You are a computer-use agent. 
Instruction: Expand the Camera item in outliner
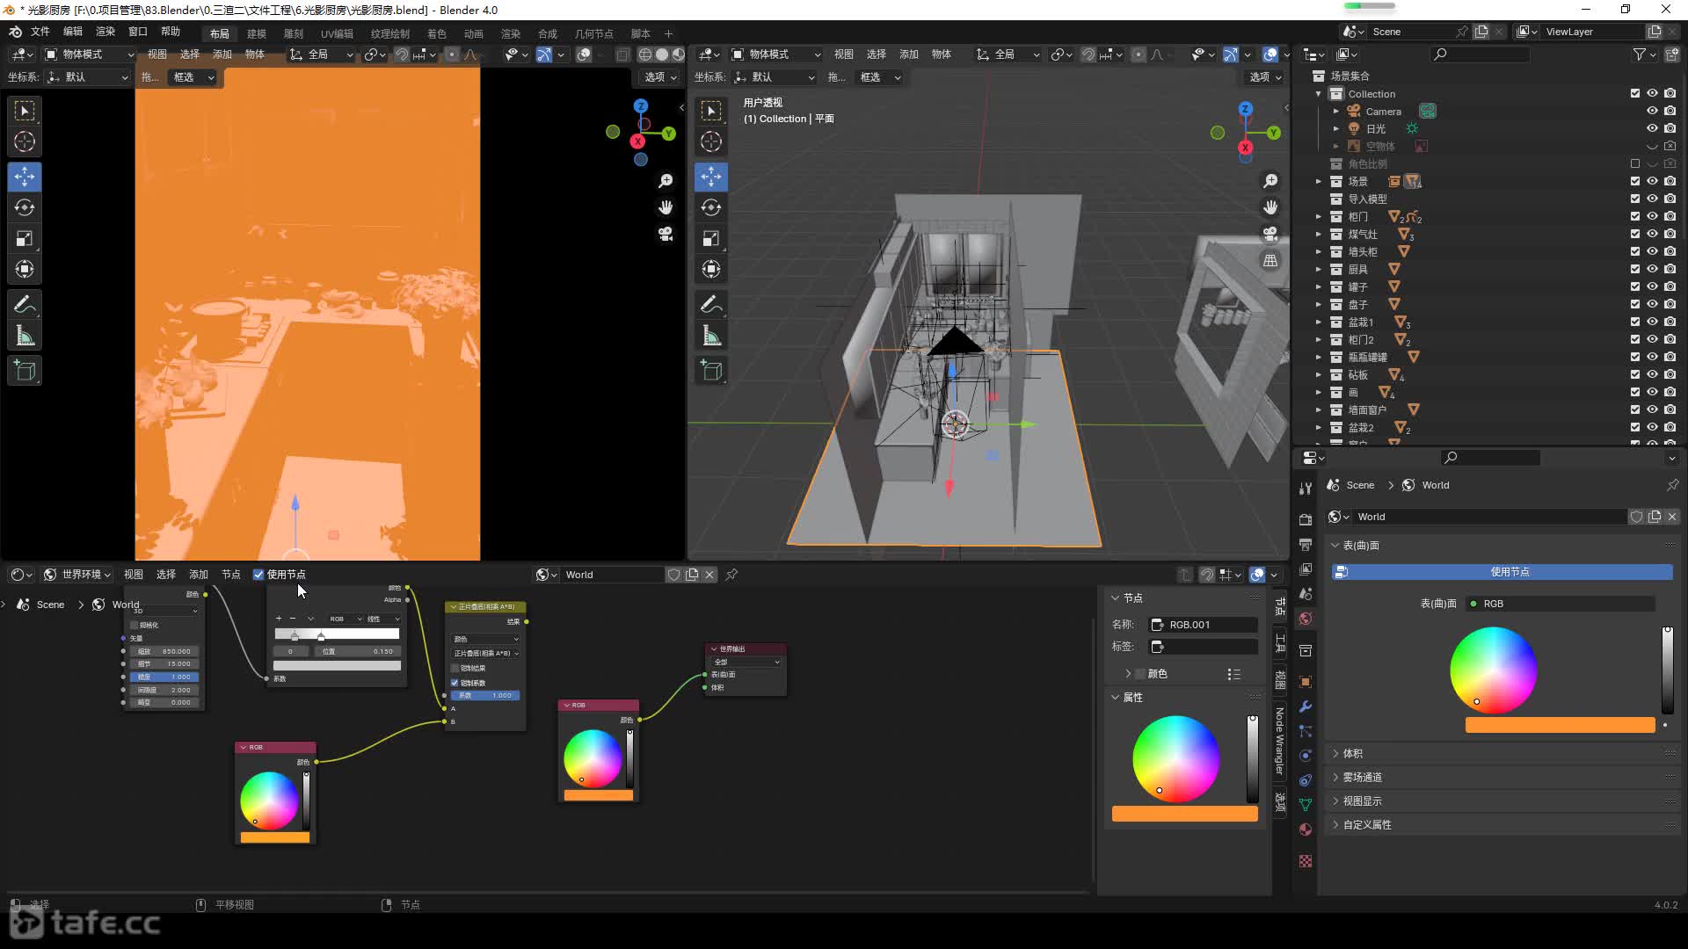coord(1335,111)
